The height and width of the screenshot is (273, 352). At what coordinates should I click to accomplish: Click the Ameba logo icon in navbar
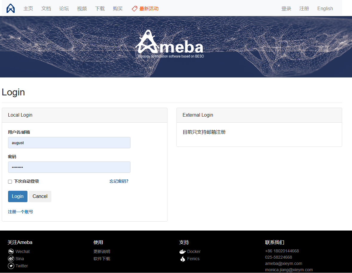click(10, 8)
